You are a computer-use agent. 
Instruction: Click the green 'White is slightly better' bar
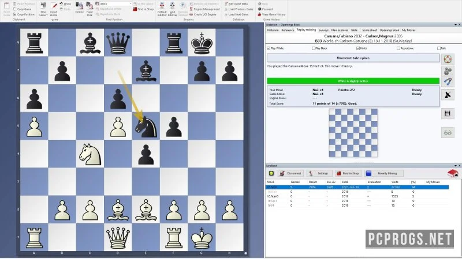[x=353, y=81]
